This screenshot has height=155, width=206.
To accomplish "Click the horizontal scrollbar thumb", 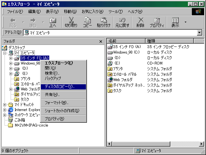I will coord(141,144).
